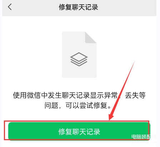Click the stacked layers glyph
The image size is (160, 147).
pos(79,59)
